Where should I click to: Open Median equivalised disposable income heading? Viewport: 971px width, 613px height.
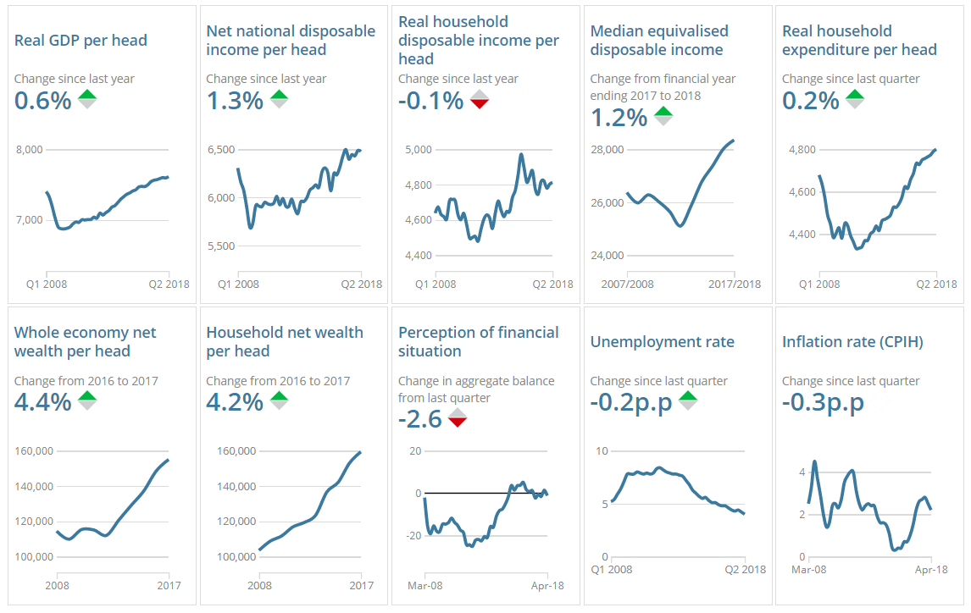pos(658,41)
